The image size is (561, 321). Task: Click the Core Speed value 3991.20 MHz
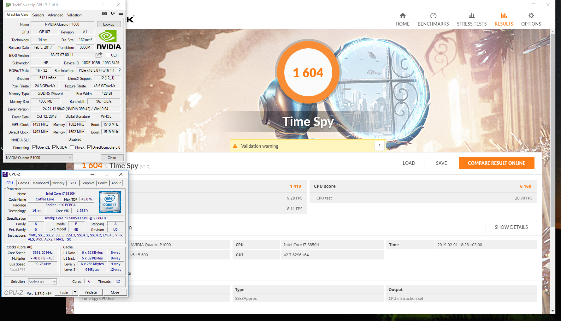(x=43, y=253)
